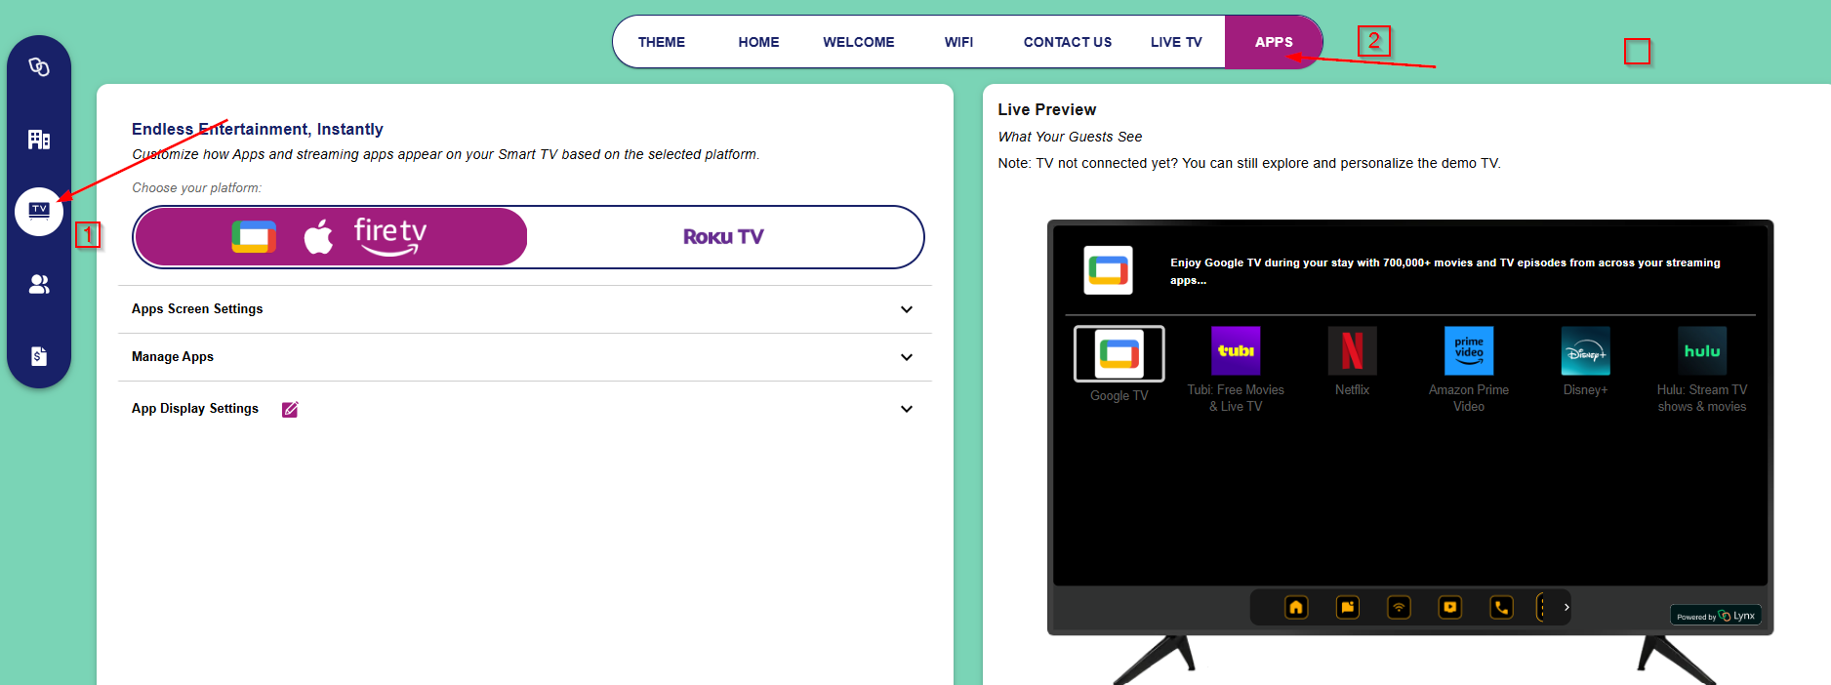This screenshot has width=1831, height=685.
Task: Select the Fire TV platform logo
Action: pyautogui.click(x=390, y=236)
